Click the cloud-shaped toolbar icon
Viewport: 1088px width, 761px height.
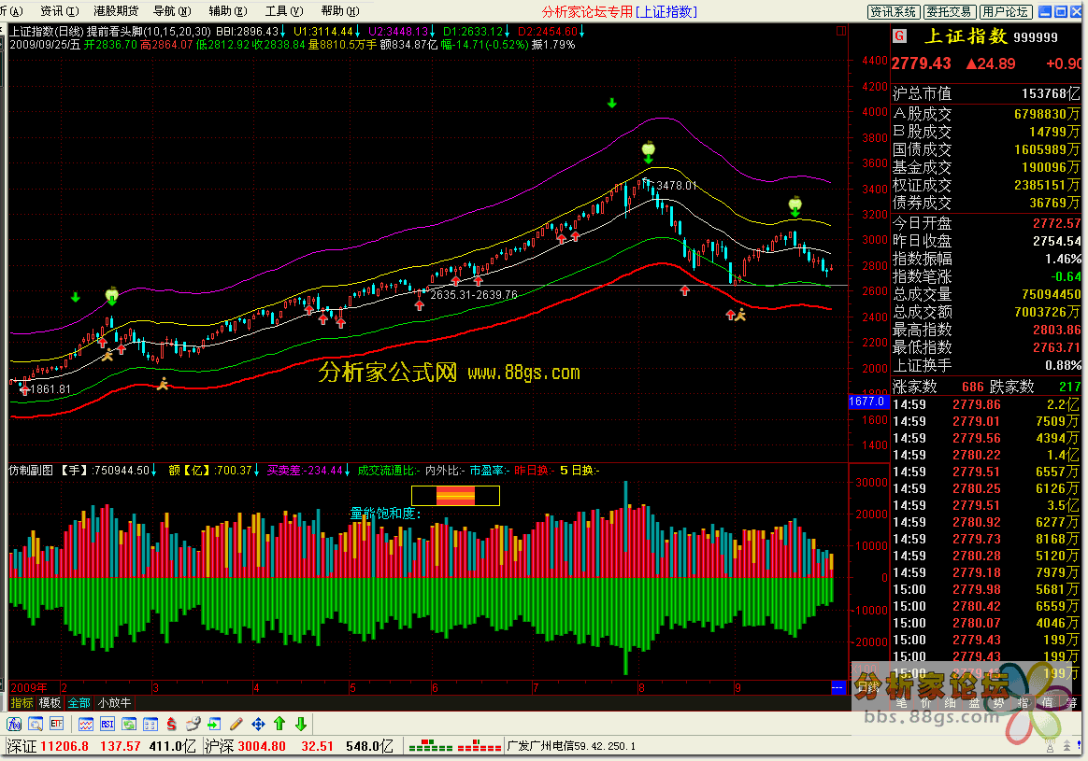click(x=193, y=725)
